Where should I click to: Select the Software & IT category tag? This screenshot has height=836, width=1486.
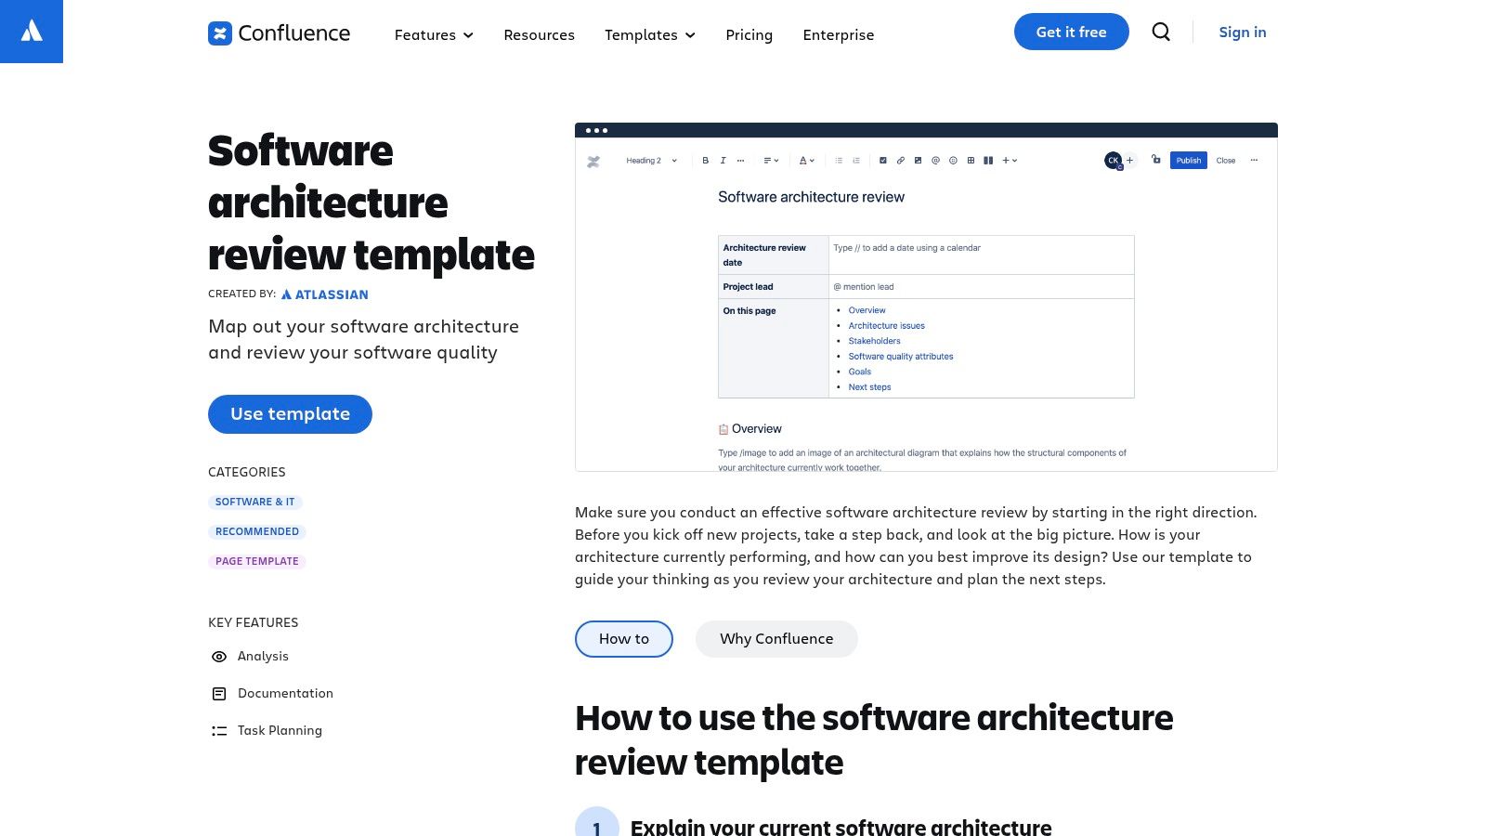[254, 502]
